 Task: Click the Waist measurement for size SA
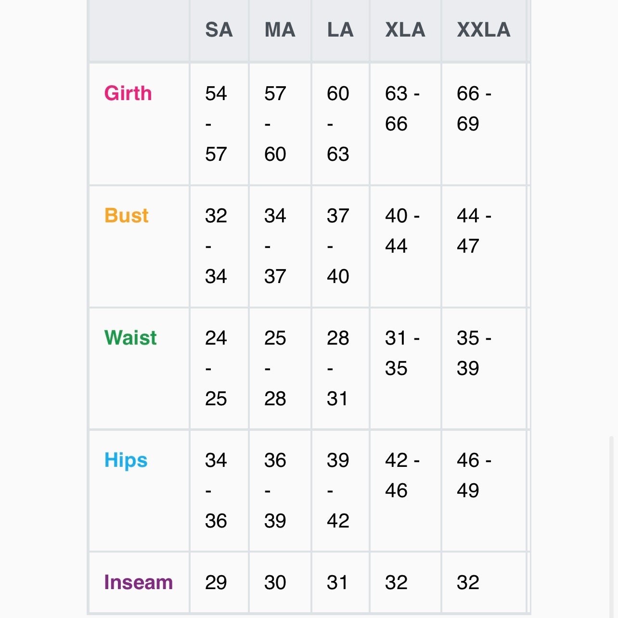pyautogui.click(x=216, y=368)
